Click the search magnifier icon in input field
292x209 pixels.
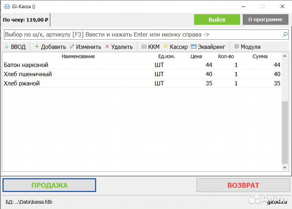pyautogui.click(x=286, y=34)
